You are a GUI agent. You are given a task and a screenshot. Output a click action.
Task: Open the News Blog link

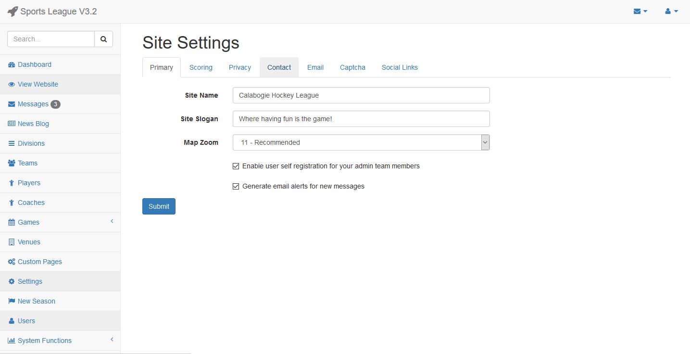(x=33, y=124)
